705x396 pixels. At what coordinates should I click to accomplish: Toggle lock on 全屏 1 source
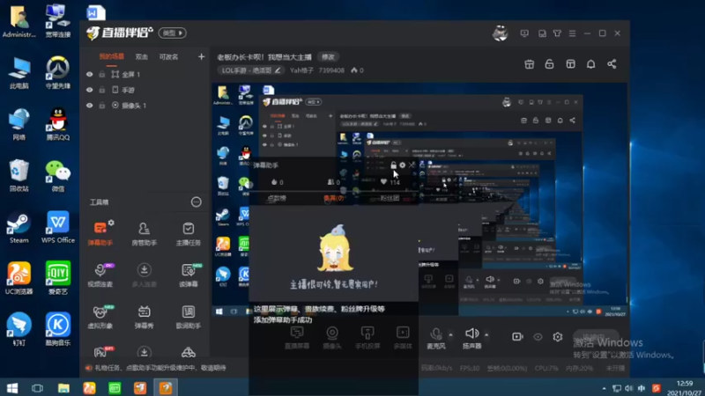(x=102, y=75)
